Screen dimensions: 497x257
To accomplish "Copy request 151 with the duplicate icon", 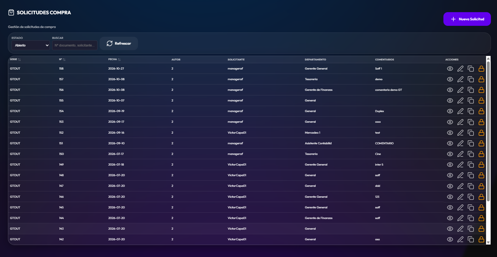I will (x=471, y=143).
